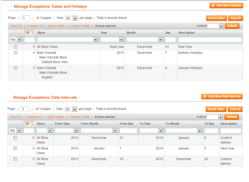The image size is (249, 182).
Task: Check the checkbox for the November 10 interval
Action: [x=15, y=159]
